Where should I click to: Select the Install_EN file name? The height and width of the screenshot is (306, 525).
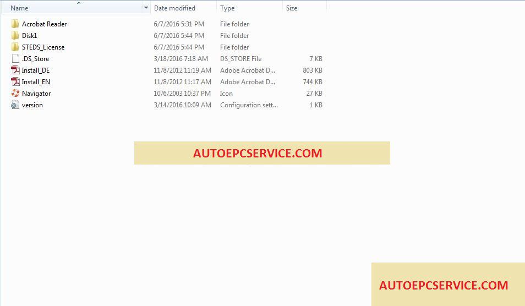pyautogui.click(x=36, y=81)
